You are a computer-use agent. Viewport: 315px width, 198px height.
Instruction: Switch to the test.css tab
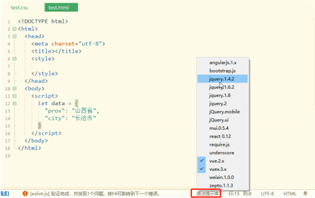[x=19, y=8]
